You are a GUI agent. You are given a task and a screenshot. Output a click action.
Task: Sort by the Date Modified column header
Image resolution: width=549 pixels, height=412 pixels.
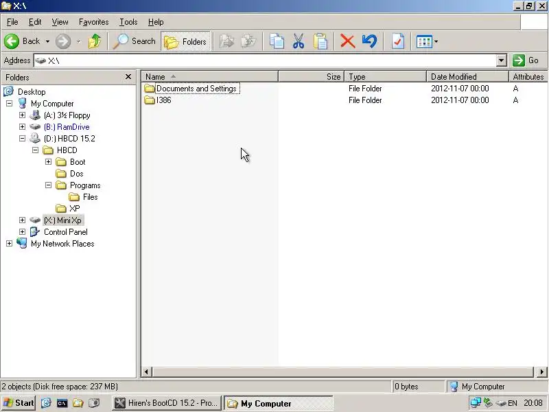point(467,76)
